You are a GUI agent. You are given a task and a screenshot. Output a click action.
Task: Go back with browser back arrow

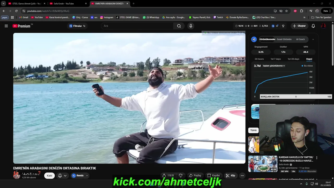[4, 11]
